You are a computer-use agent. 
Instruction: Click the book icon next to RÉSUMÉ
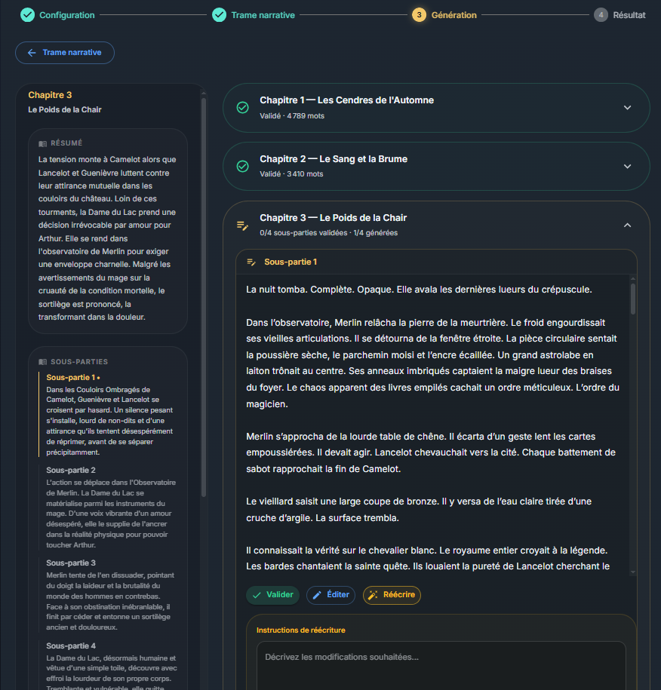43,143
